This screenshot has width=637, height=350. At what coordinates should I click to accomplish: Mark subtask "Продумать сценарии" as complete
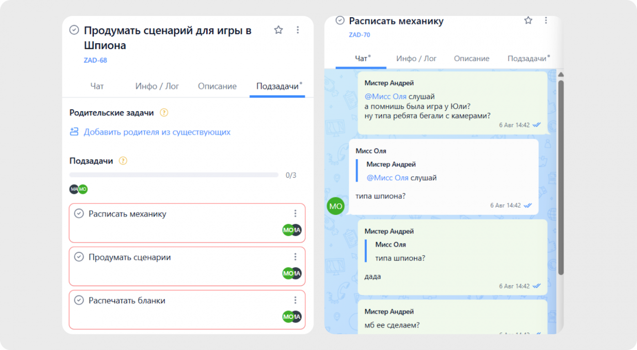point(79,257)
